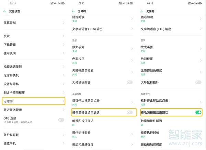The height and width of the screenshot is (150, 206).
Task: Expand 设备与隐私 using its chevron
Action: pos(64,84)
